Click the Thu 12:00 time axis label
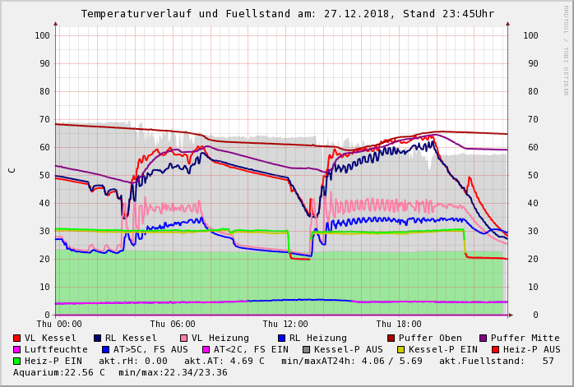 [x=285, y=324]
